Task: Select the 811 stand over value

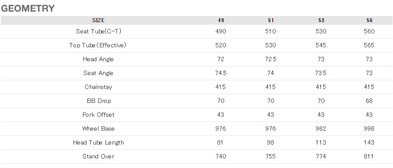Action: pos(368,156)
